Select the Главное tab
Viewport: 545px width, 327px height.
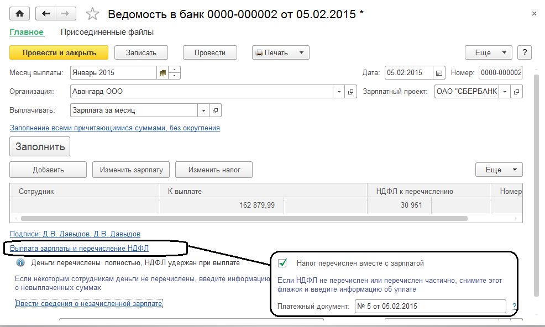pyautogui.click(x=27, y=33)
